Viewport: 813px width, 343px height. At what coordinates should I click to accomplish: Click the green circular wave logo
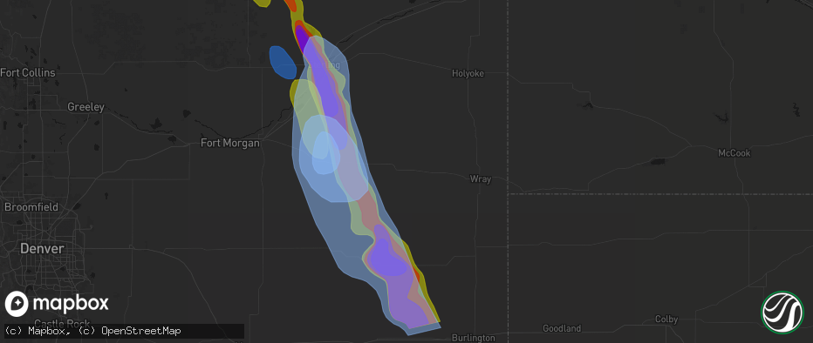[x=782, y=313]
